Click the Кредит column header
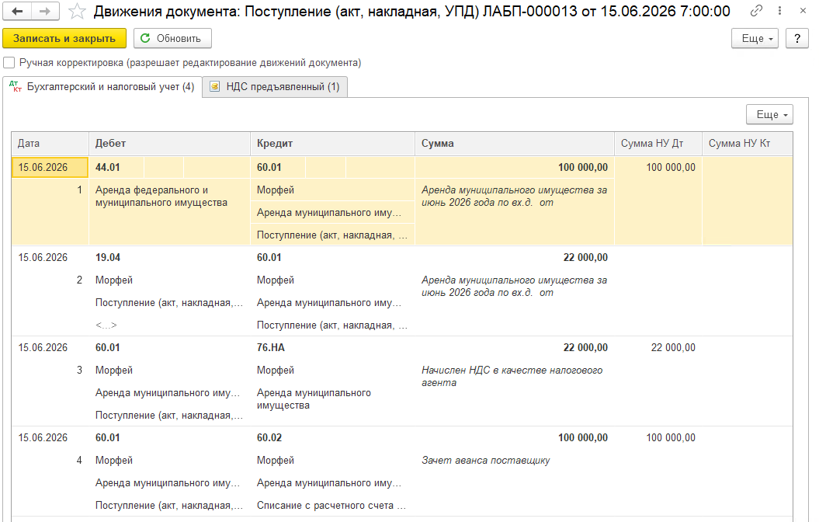Screen dimensions: 819x522 (x=333, y=144)
